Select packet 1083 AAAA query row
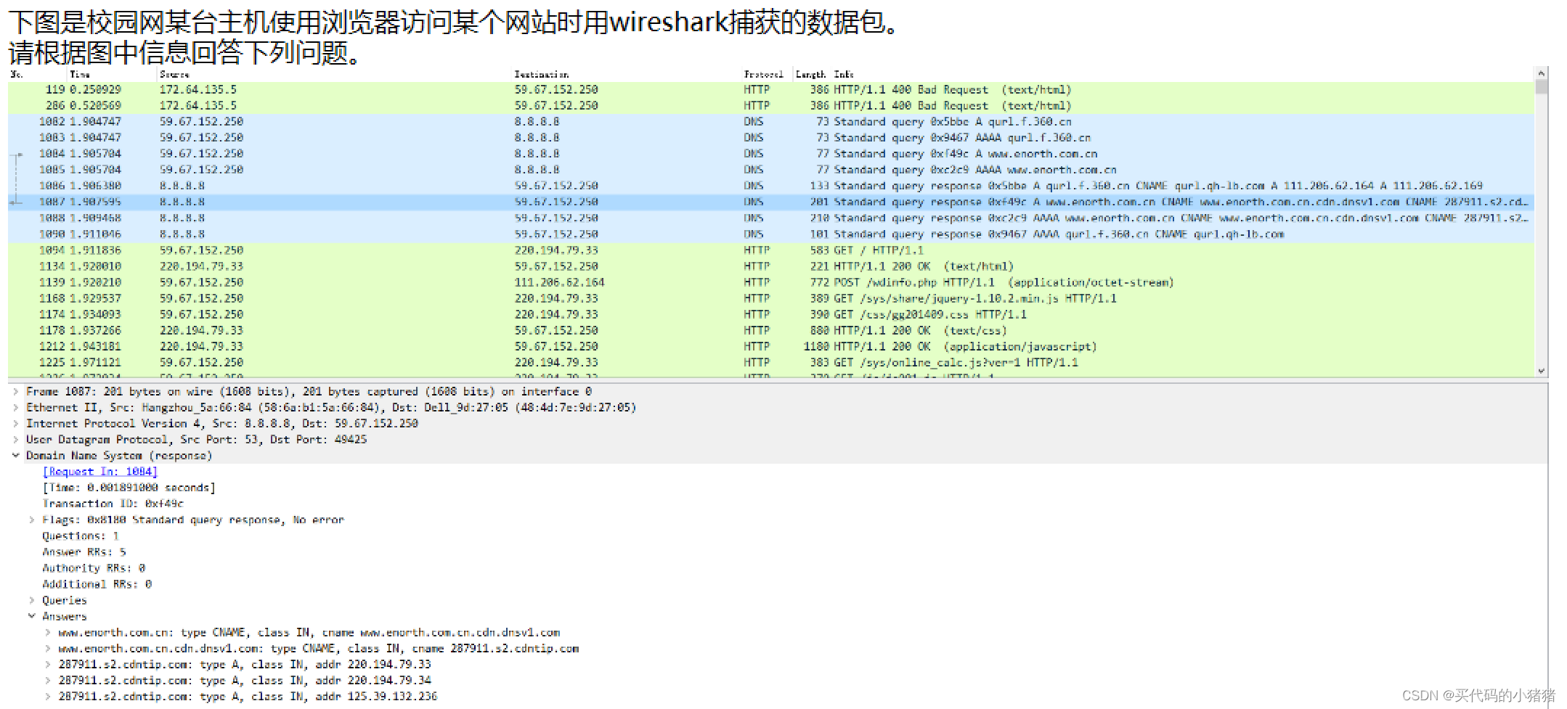This screenshot has height=709, width=1567. [771, 137]
